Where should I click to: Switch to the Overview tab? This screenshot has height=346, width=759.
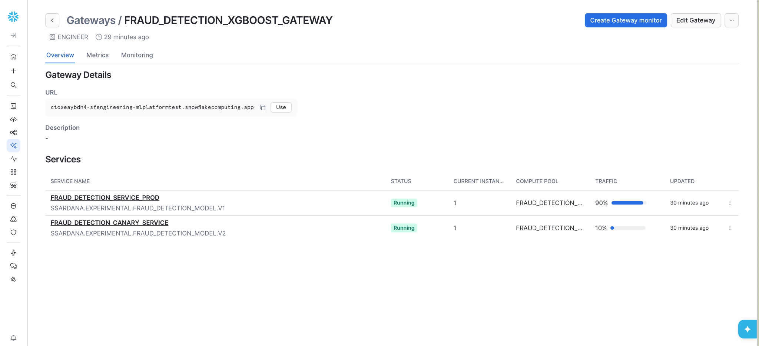click(x=60, y=55)
